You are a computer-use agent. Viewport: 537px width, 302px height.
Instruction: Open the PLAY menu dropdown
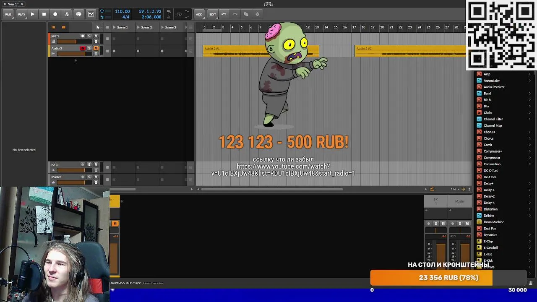21,14
